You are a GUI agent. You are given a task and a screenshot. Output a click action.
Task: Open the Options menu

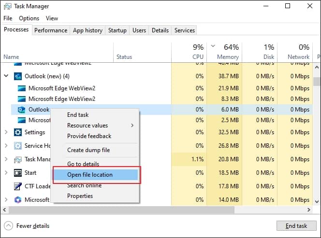29,18
